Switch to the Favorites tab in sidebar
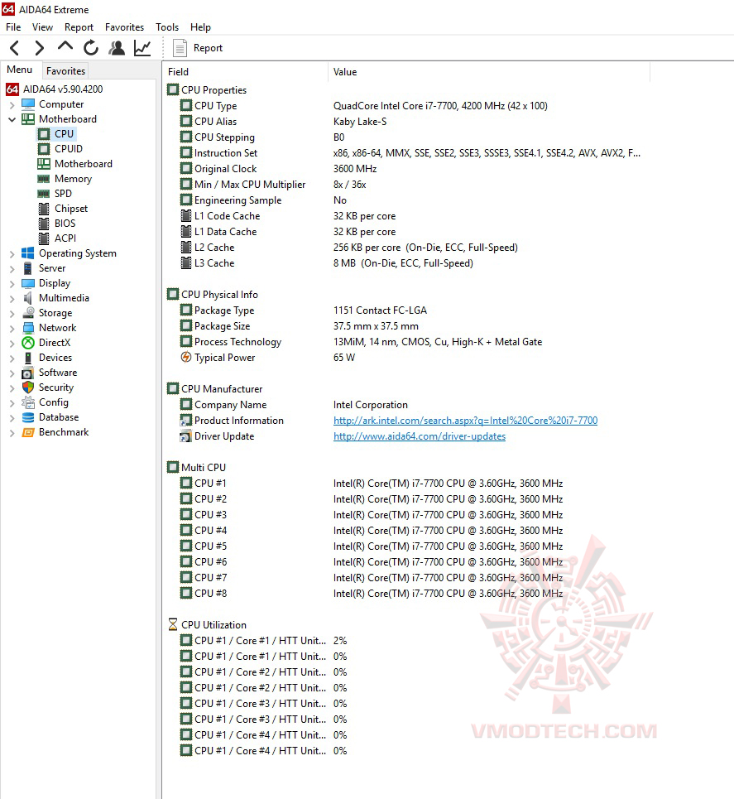The width and height of the screenshot is (734, 799). pyautogui.click(x=65, y=71)
